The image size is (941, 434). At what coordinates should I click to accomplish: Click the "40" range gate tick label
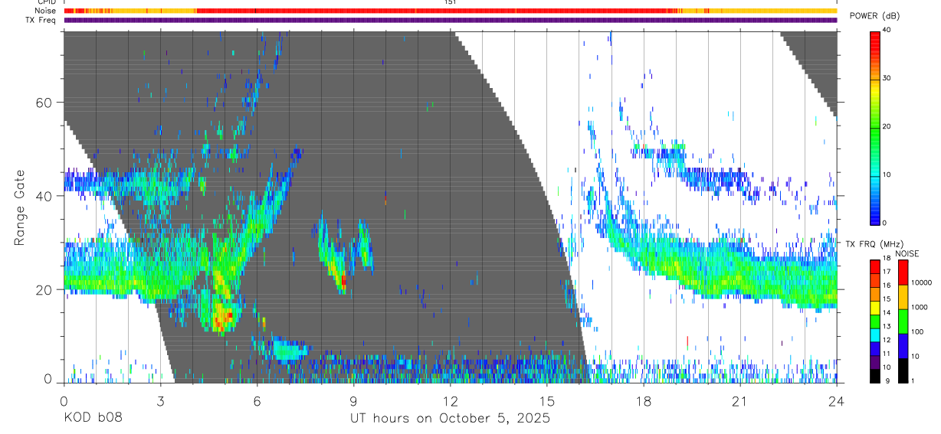pos(45,196)
